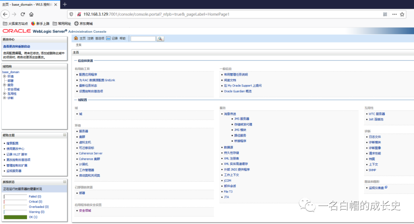Open the SNMP link under 诊断
Image resolution: width=414 pixels, height=224 pixels.
pyautogui.click(x=372, y=170)
